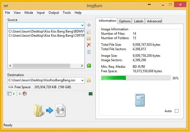Click the red X remove icon

tap(89, 45)
